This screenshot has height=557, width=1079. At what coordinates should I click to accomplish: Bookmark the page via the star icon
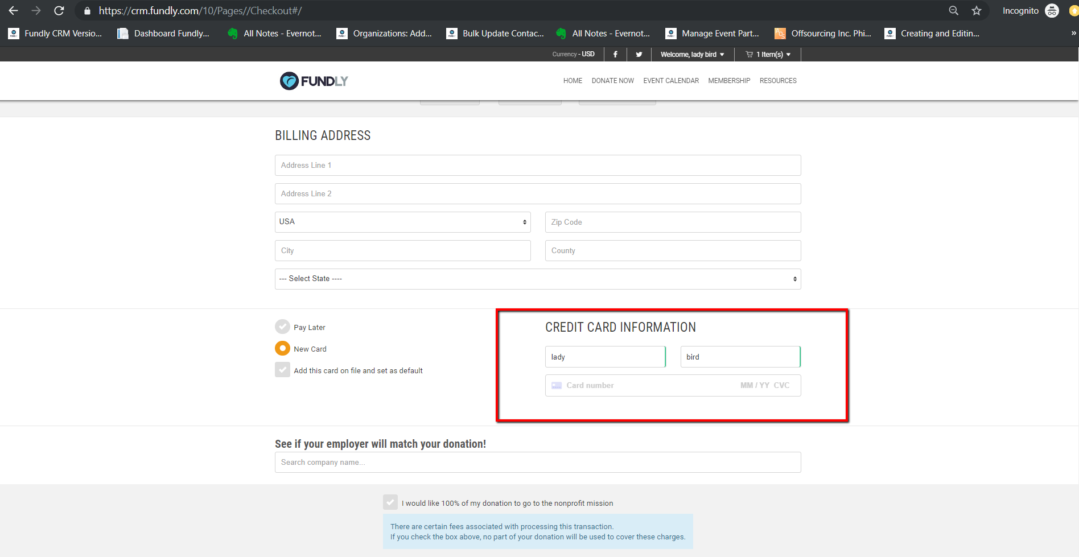[977, 10]
